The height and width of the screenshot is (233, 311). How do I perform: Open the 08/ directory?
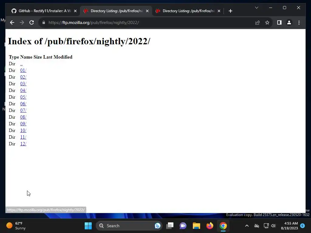tap(23, 117)
